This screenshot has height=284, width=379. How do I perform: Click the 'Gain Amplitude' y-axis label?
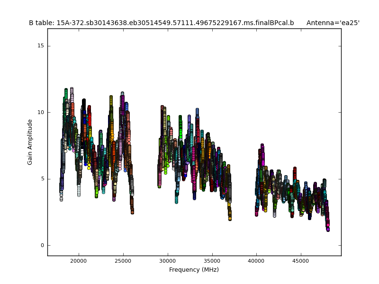(x=30, y=142)
